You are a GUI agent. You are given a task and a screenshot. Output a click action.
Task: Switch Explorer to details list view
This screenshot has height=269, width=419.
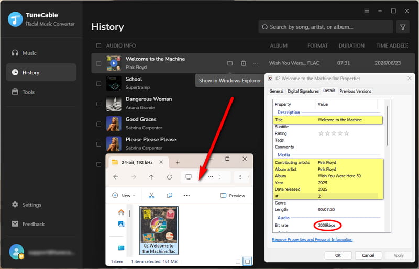click(x=238, y=261)
